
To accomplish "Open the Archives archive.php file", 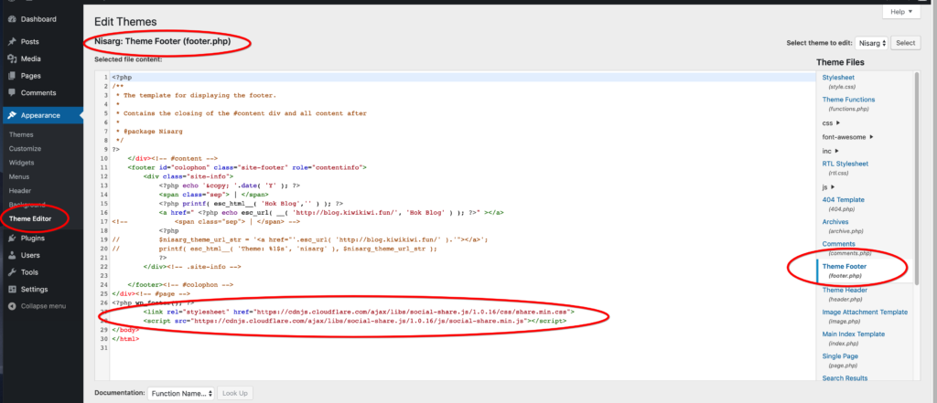I will [835, 222].
